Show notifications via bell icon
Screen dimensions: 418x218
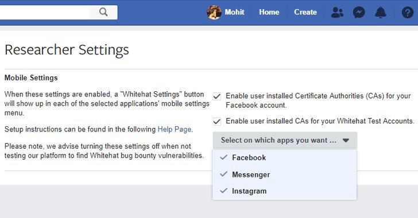tap(381, 12)
